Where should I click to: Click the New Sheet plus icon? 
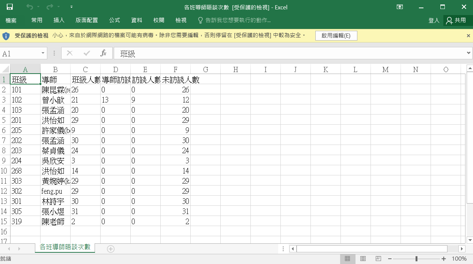(111, 249)
